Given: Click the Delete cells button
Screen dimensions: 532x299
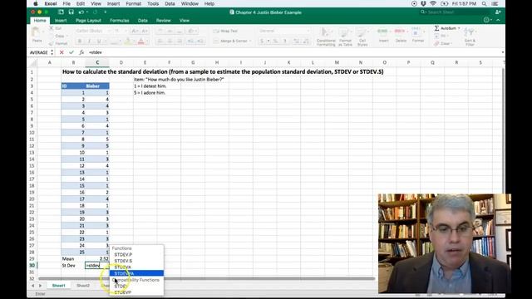Looking at the screenshot, I should point(401,35).
